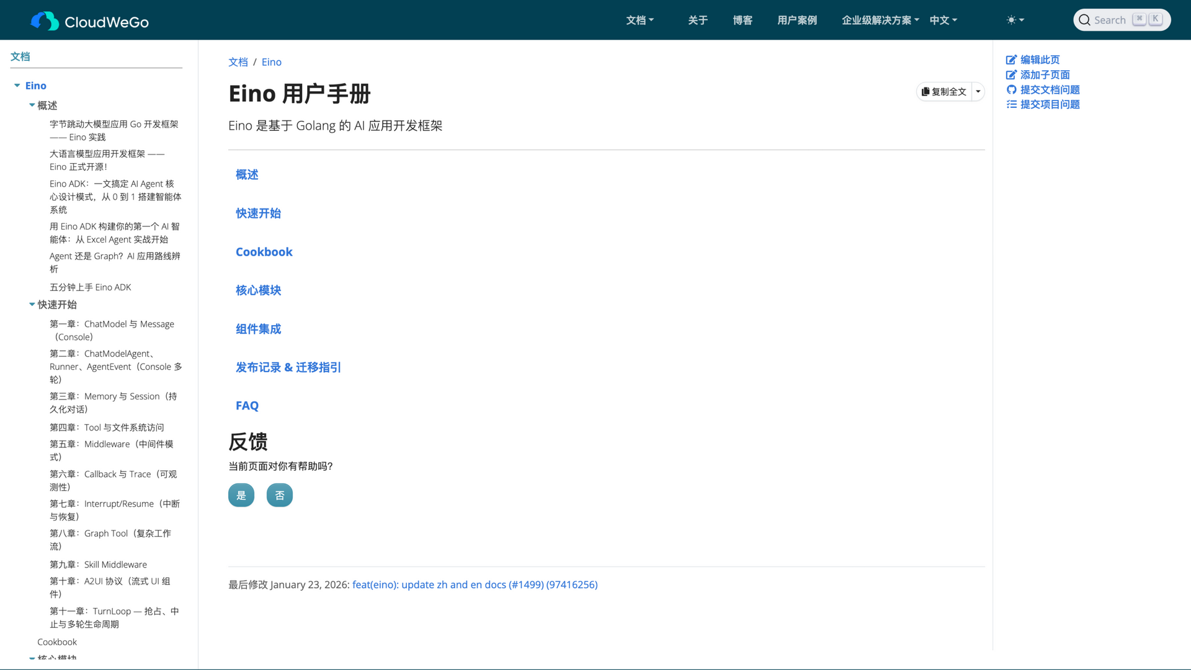Open sidebar item Agent 还是 Graph？AI 应用路线辨析
1191x670 pixels.
(x=115, y=262)
